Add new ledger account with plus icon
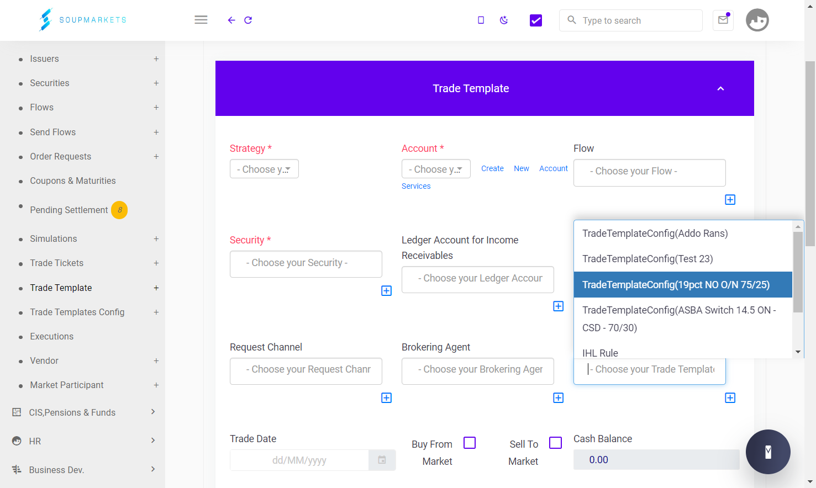The image size is (816, 488). (559, 306)
